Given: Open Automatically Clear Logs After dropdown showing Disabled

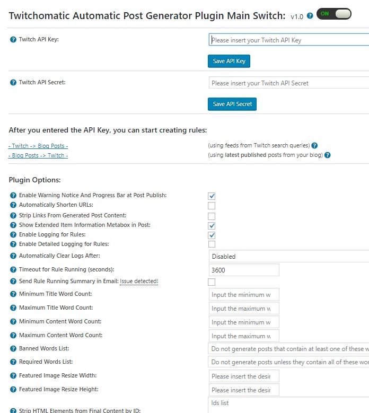Looking at the screenshot, I should click(288, 256).
